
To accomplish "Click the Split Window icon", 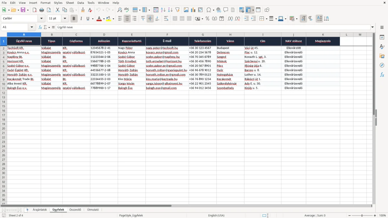I will click(x=258, y=10).
